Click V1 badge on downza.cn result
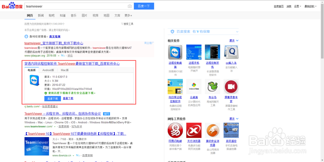 78,156
